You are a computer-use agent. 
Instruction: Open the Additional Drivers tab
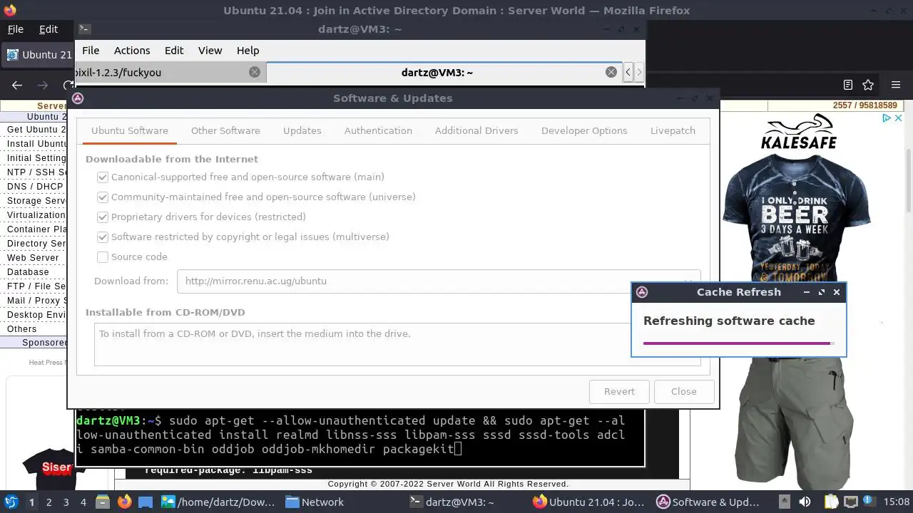476,130
